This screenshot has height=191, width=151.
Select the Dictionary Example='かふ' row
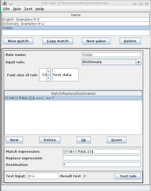click(76, 24)
